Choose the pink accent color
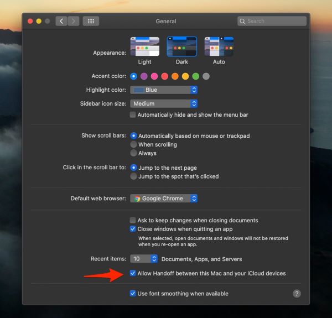Viewport: 332px width, 318px height. pos(154,76)
